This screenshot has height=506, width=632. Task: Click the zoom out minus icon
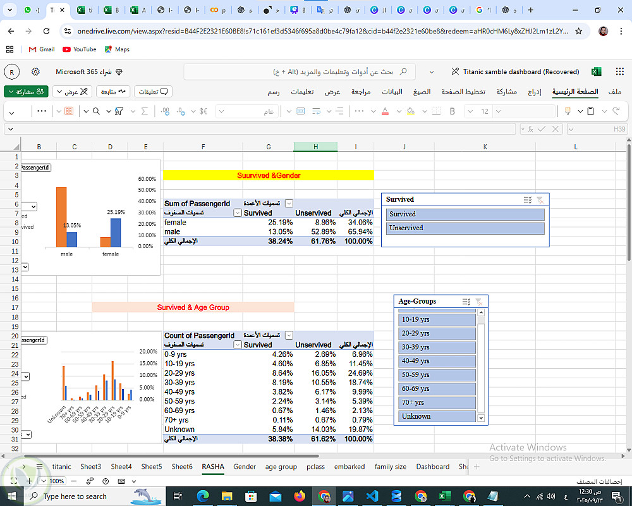[74, 481]
